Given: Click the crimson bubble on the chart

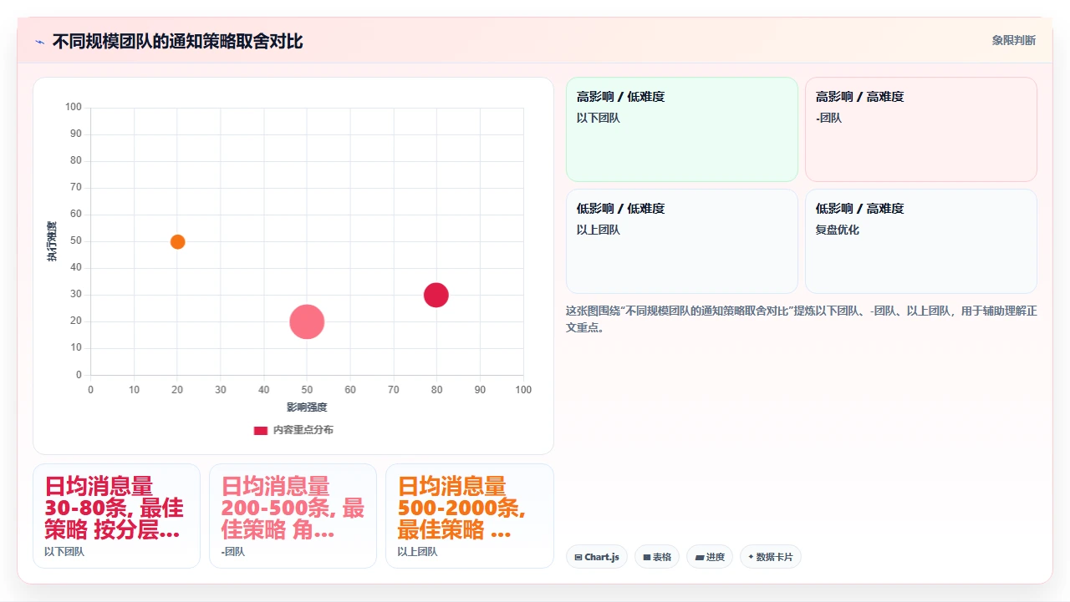Looking at the screenshot, I should [436, 295].
